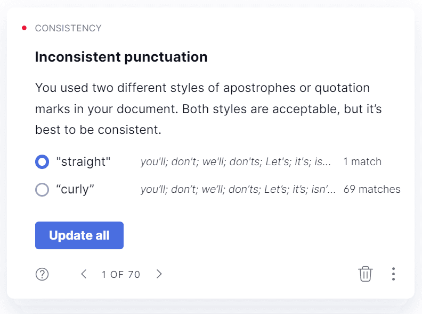Select the "straight" radio button
Screen dimensions: 422x314
click(42, 162)
